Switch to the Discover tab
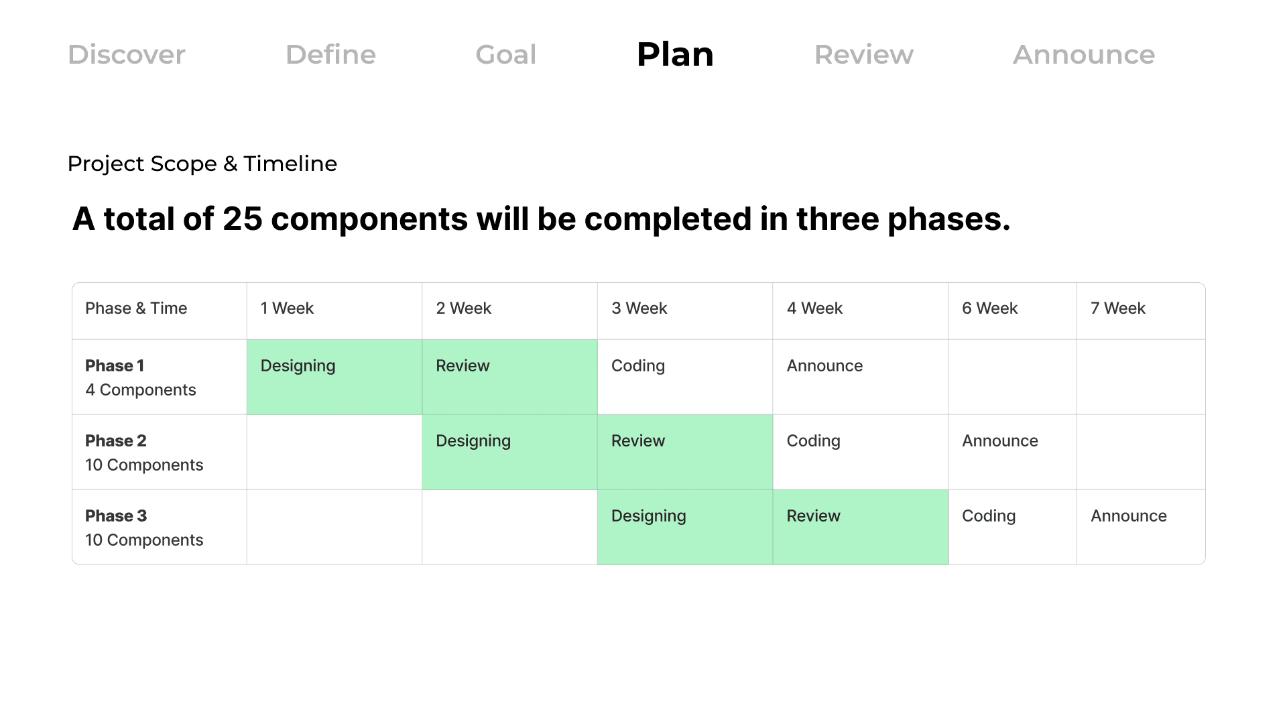Viewport: 1287px width, 724px height. [x=127, y=54]
